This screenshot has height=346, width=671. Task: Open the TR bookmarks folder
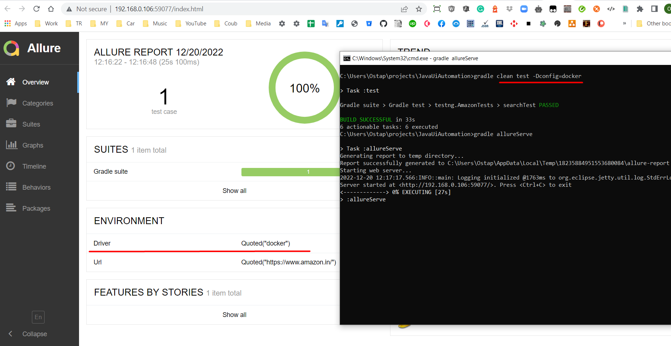pyautogui.click(x=74, y=24)
